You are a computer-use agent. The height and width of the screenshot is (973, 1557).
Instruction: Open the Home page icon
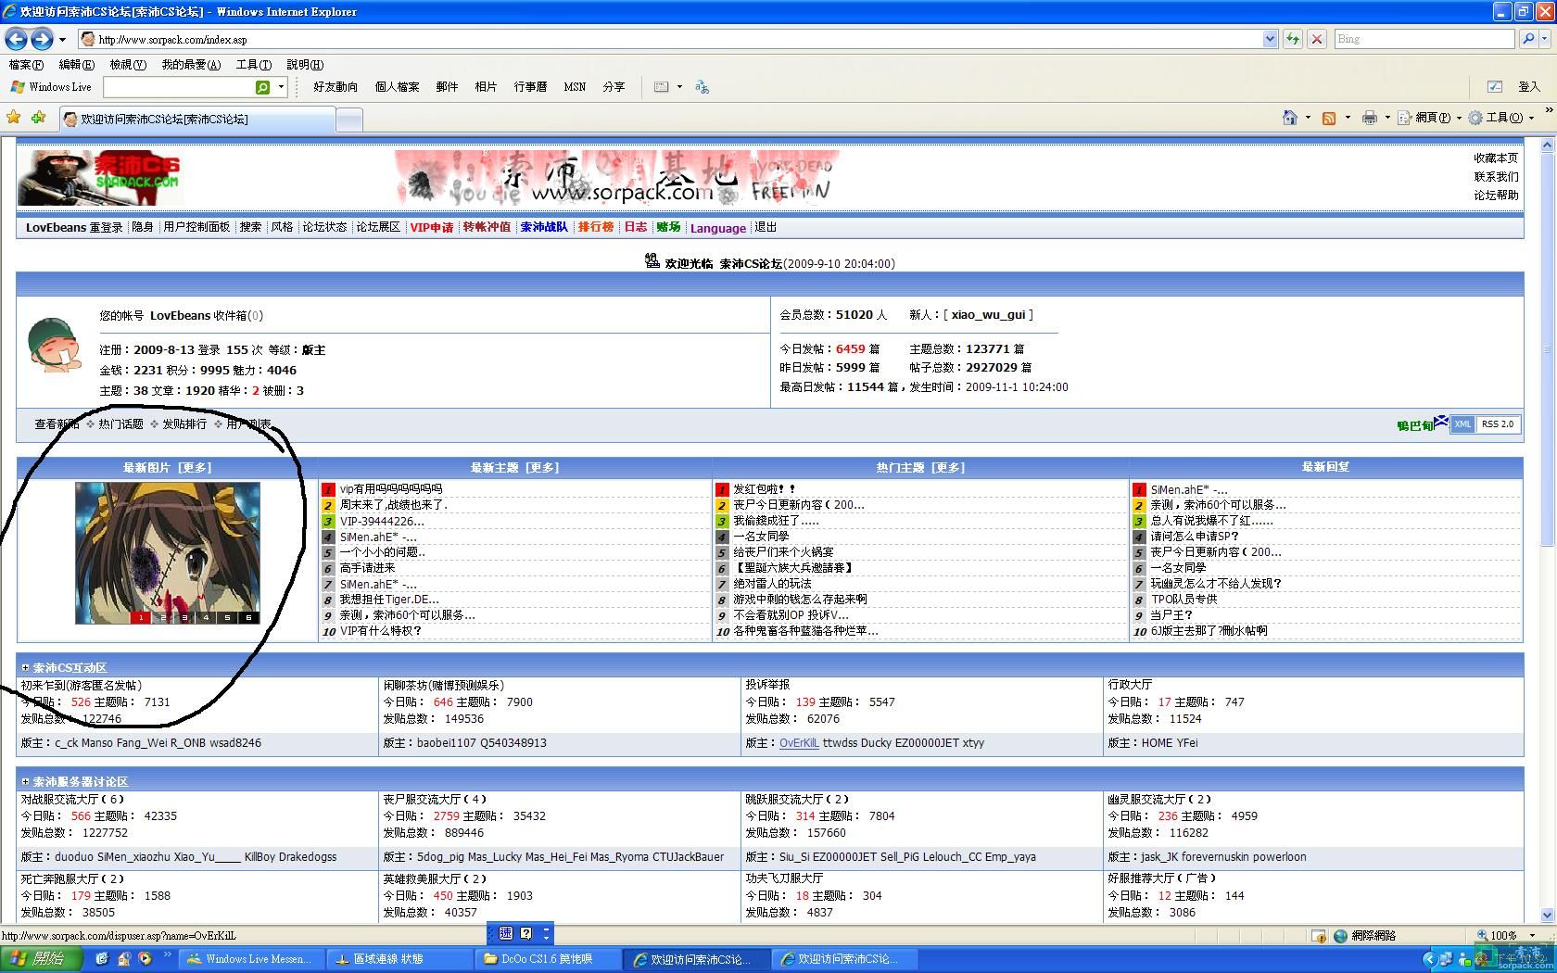tap(1289, 118)
